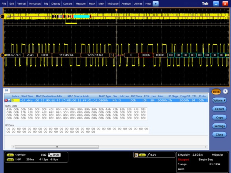Select the bandwidth limit 500M indicator
This screenshot has width=231, height=173.
tap(54, 155)
